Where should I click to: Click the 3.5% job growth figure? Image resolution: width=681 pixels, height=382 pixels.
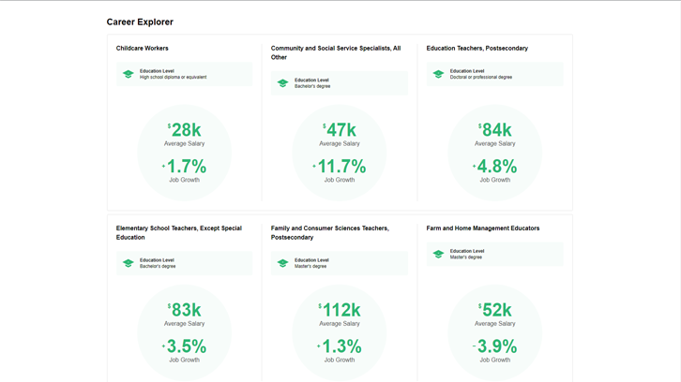[184, 346]
